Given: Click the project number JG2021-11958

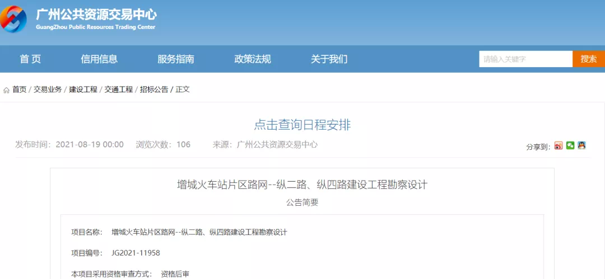Looking at the screenshot, I should point(136,253).
